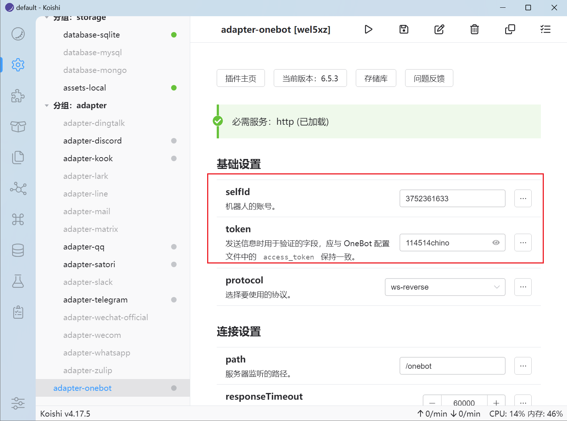This screenshot has height=421, width=567.
Task: Focus the selfId input field
Action: coord(453,198)
